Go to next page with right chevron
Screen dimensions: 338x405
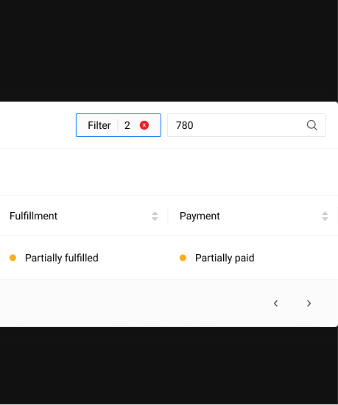pyautogui.click(x=309, y=303)
